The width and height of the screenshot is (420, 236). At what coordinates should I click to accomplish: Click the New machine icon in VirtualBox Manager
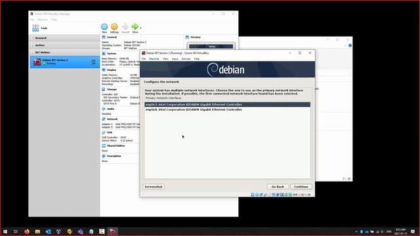point(104,27)
